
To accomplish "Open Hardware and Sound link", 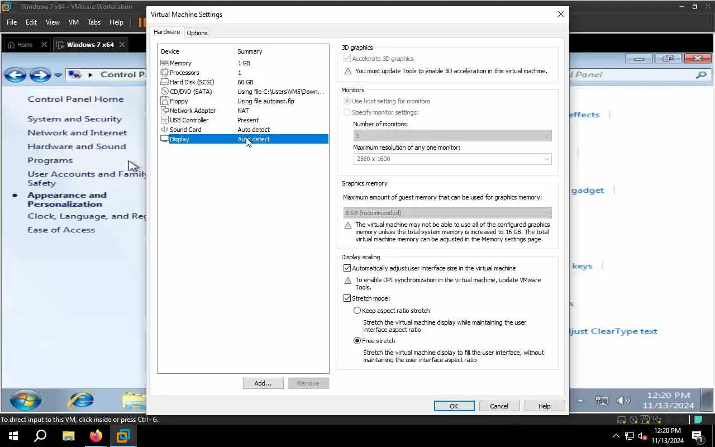I will point(77,146).
